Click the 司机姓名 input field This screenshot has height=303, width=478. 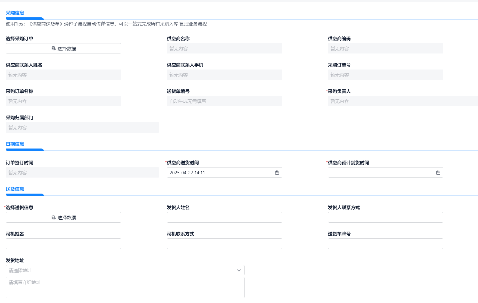coord(63,244)
